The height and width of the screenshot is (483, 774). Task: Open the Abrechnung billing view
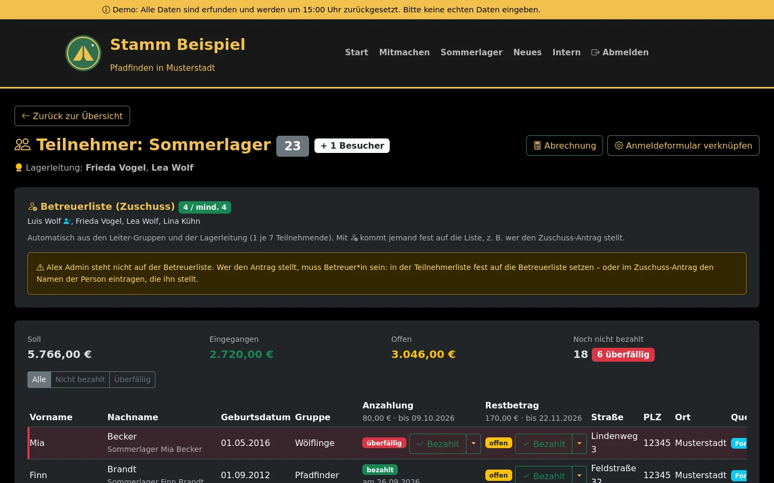(x=564, y=145)
